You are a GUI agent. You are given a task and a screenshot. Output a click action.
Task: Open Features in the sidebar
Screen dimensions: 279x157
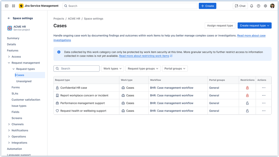tap(13, 51)
